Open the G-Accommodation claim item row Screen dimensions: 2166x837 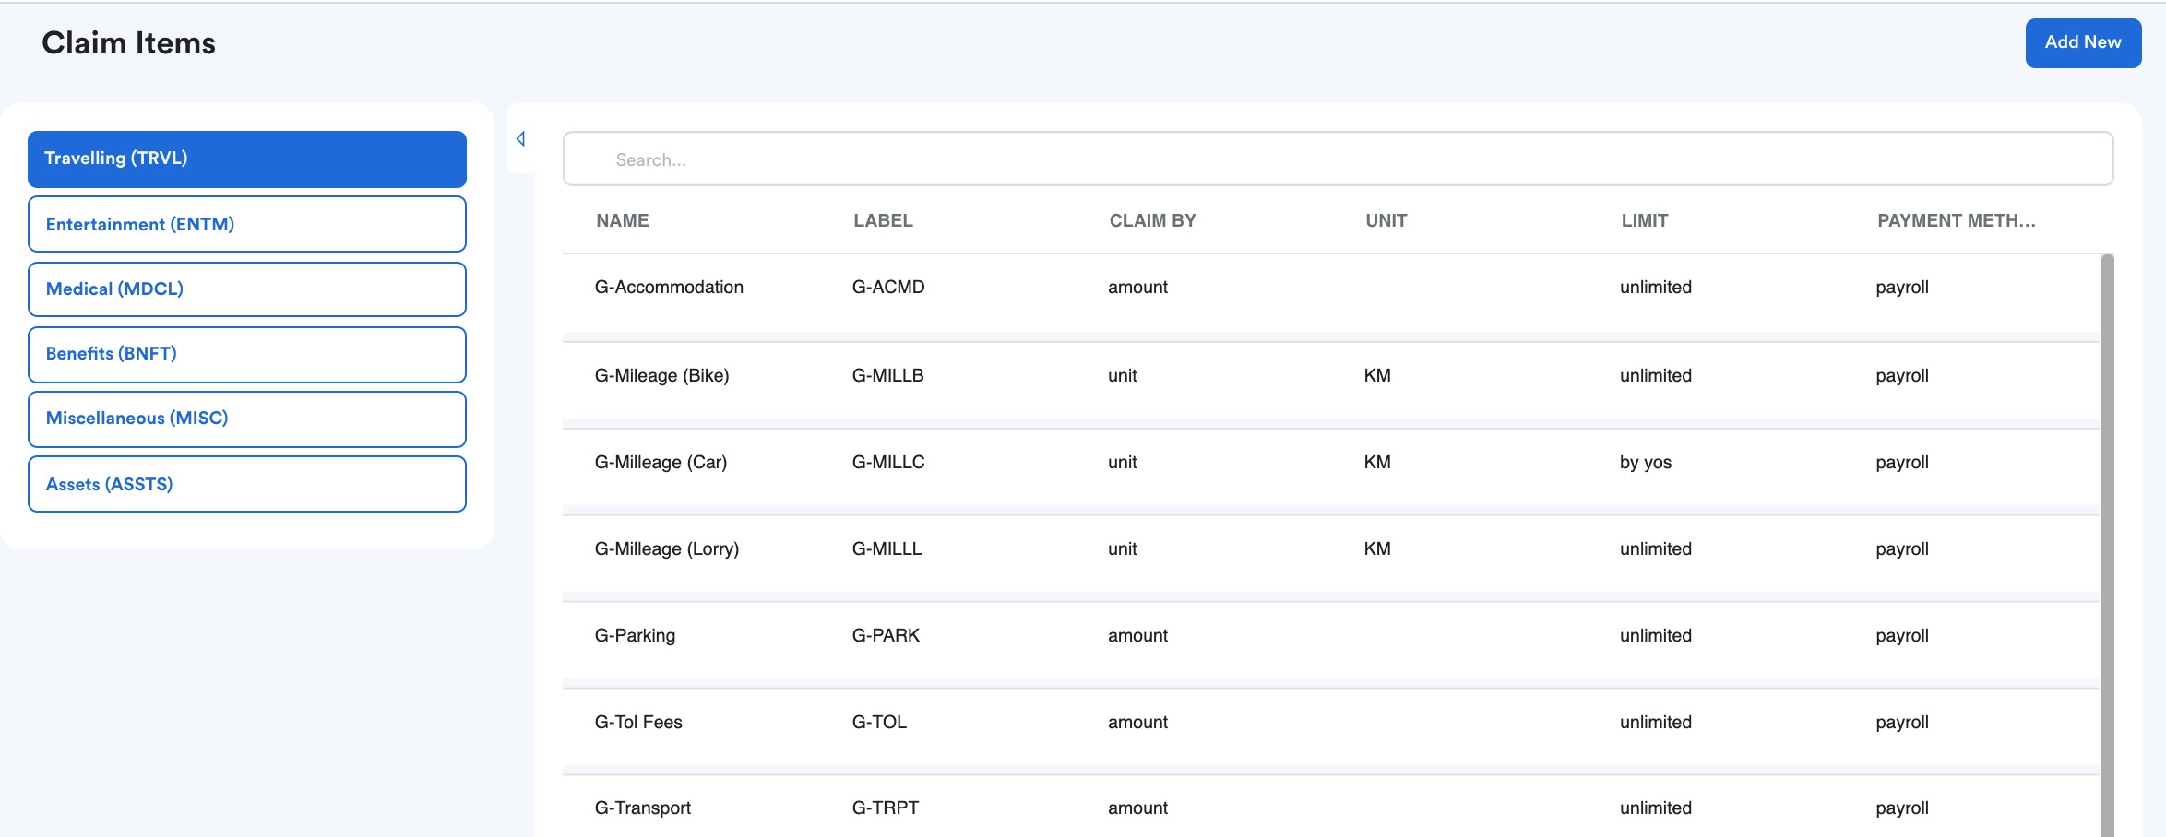click(x=1331, y=288)
